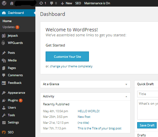
Task: Click the home site icon
Action: (12, 3)
